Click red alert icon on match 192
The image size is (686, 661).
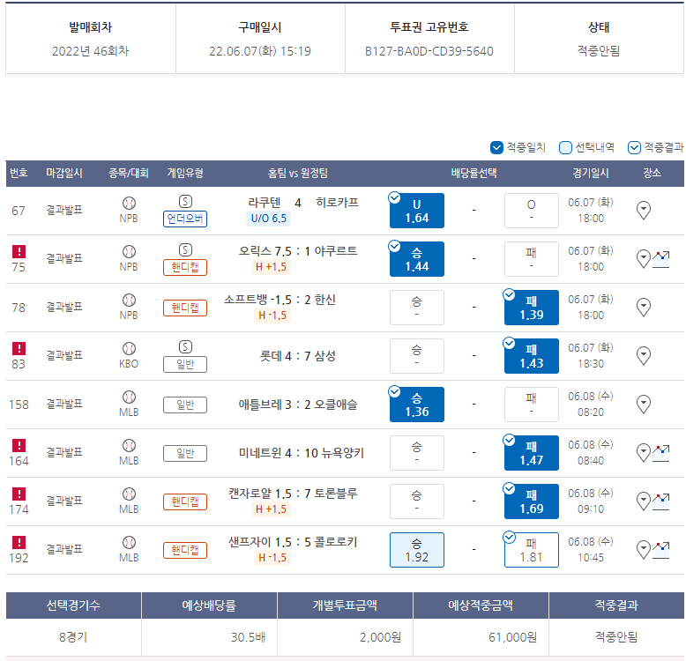point(19,543)
